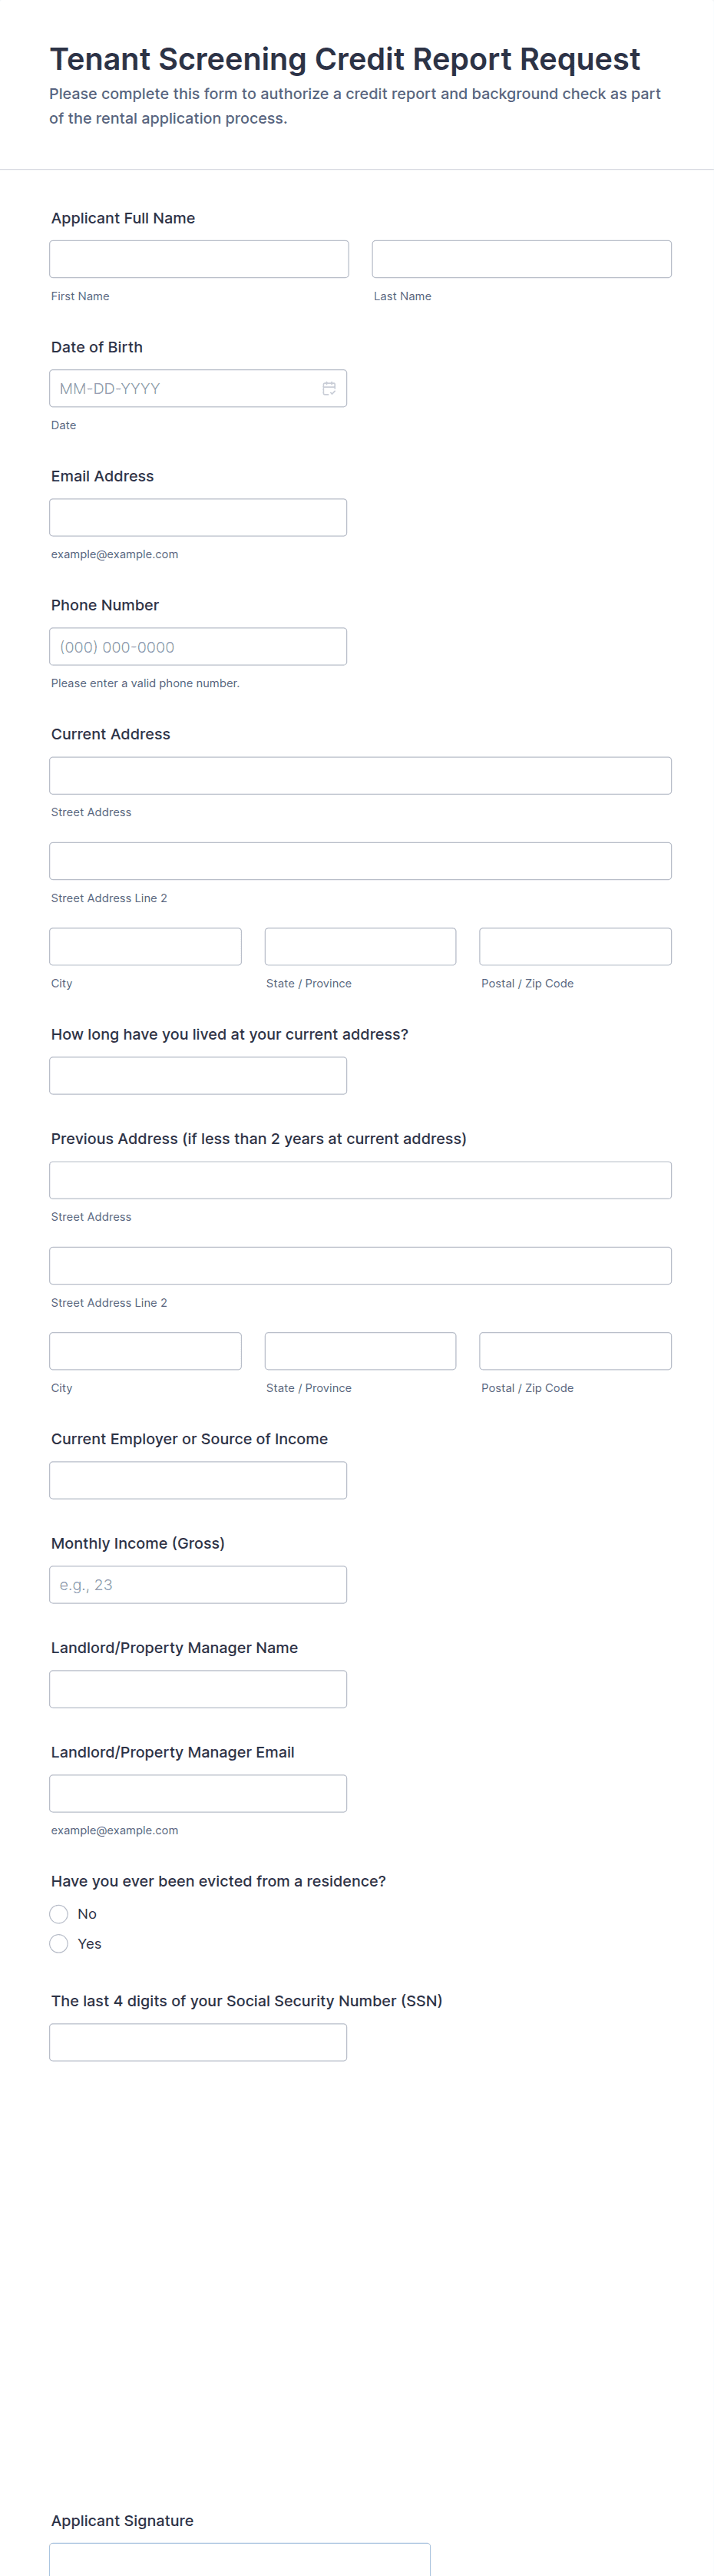The width and height of the screenshot is (714, 2576).
Task: Click Landlord/Property Manager Email field
Action: [198, 1793]
